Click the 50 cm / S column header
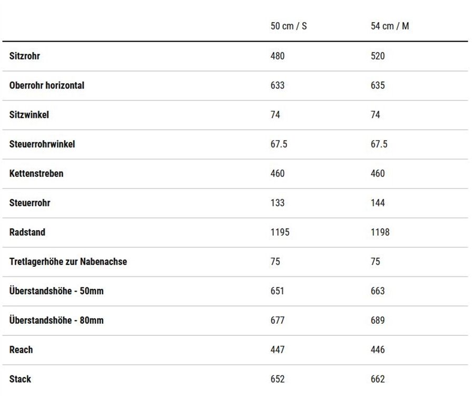This screenshot has width=474, height=398. pos(289,26)
